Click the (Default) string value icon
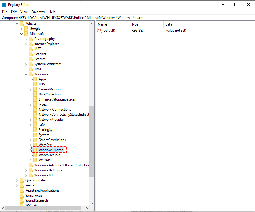This screenshot has width=255, height=212. click(x=100, y=30)
